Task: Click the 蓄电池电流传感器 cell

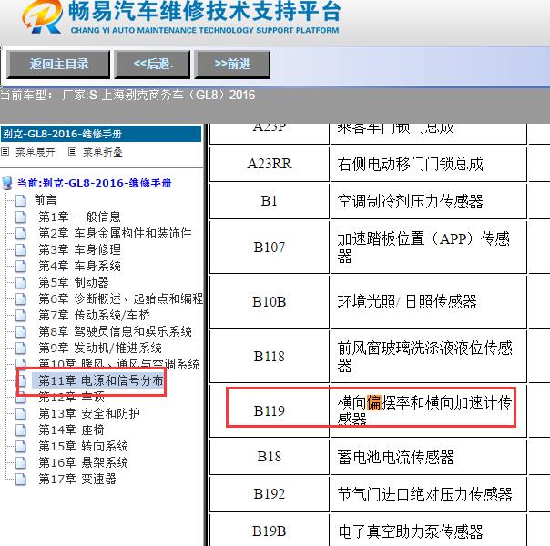Action: (429, 457)
